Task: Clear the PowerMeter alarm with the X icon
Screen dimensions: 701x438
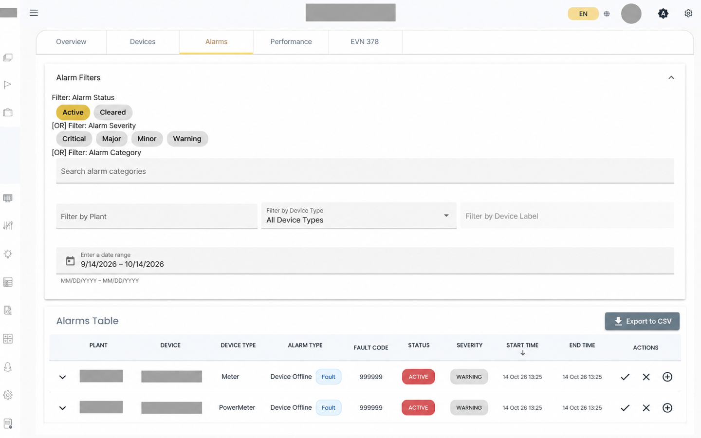Action: (x=646, y=408)
